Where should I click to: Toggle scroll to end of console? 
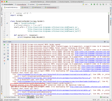pyautogui.click(x=8, y=54)
